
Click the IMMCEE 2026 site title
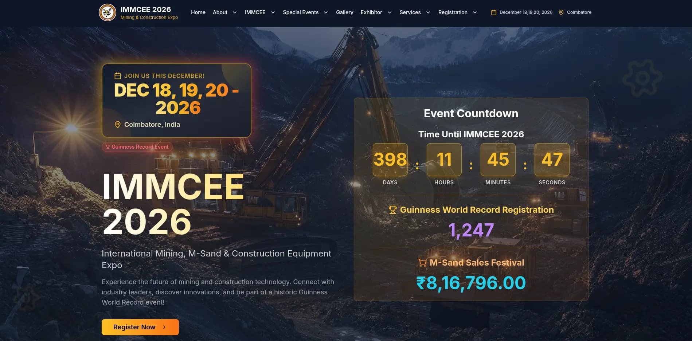146,9
